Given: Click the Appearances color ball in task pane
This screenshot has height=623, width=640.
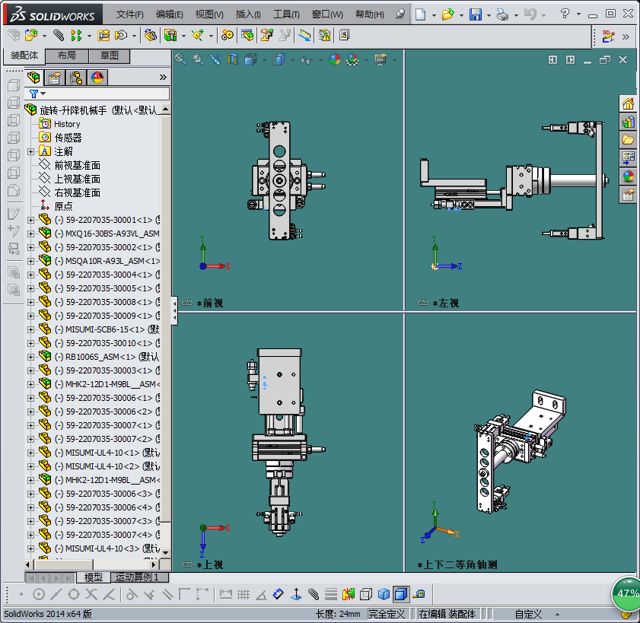Looking at the screenshot, I should 628,176.
